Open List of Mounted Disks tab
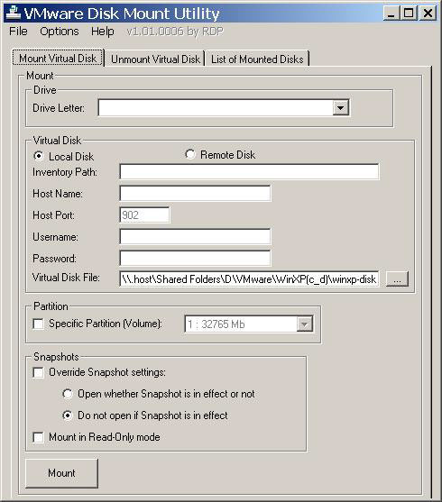This screenshot has width=442, height=502. [257, 59]
